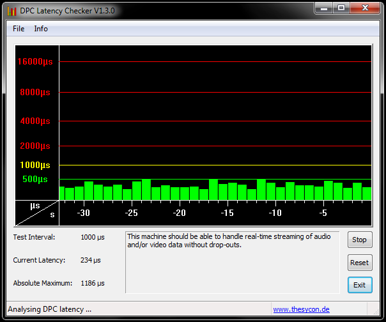Click the window resize grip in status bar

pyautogui.click(x=376, y=311)
